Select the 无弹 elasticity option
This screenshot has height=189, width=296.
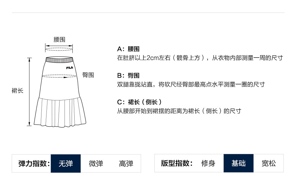(66, 163)
